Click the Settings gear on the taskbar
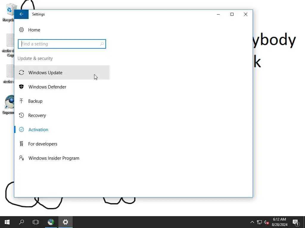 [66, 222]
